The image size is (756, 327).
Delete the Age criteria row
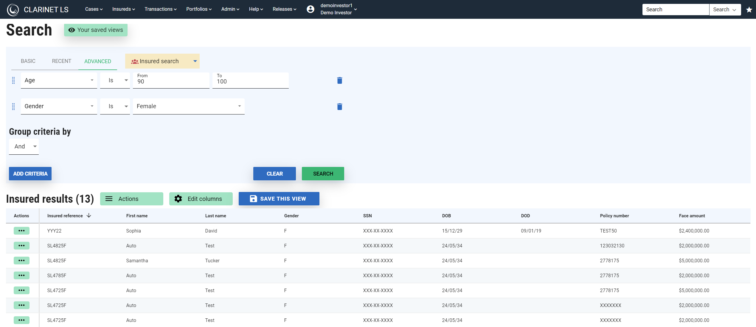339,80
